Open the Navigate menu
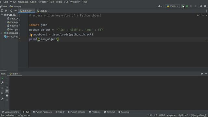Image resolution: width=208 pixels, height=117 pixels. coord(23,2)
